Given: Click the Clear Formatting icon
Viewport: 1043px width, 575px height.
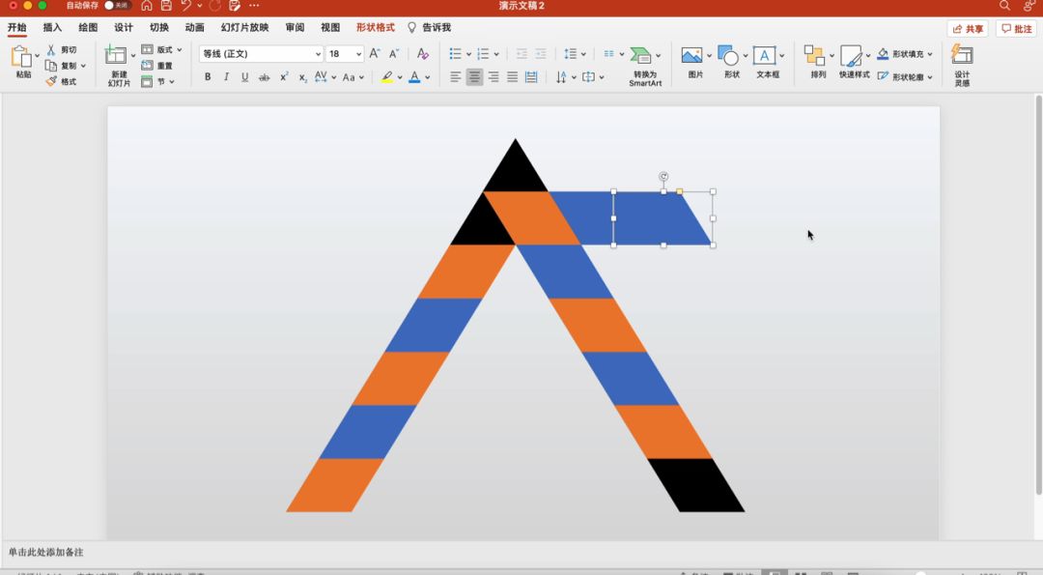Looking at the screenshot, I should coord(422,54).
